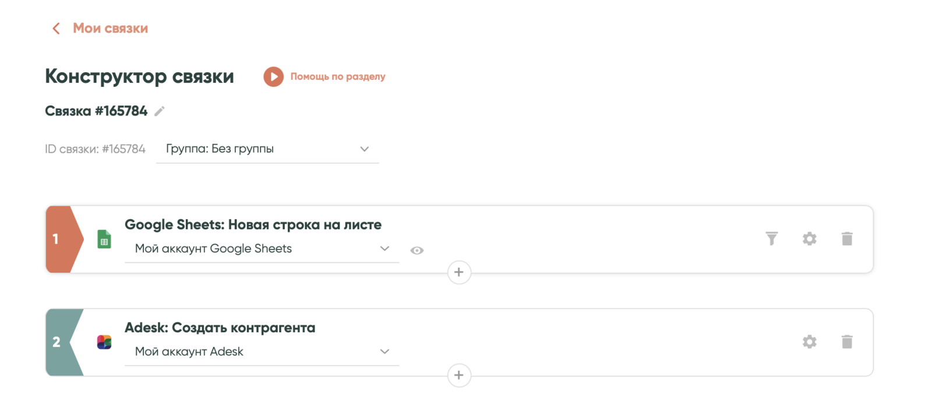Open the Мои связки link

click(110, 29)
